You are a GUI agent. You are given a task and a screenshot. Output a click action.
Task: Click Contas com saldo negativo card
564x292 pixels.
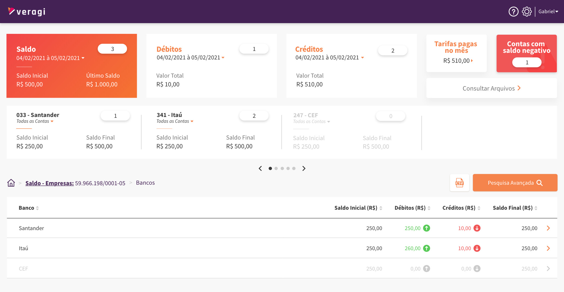pos(526,53)
